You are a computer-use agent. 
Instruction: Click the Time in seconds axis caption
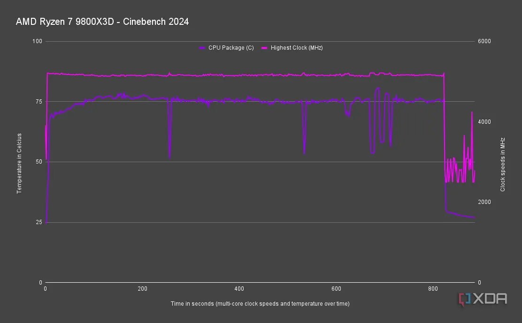[260, 304]
